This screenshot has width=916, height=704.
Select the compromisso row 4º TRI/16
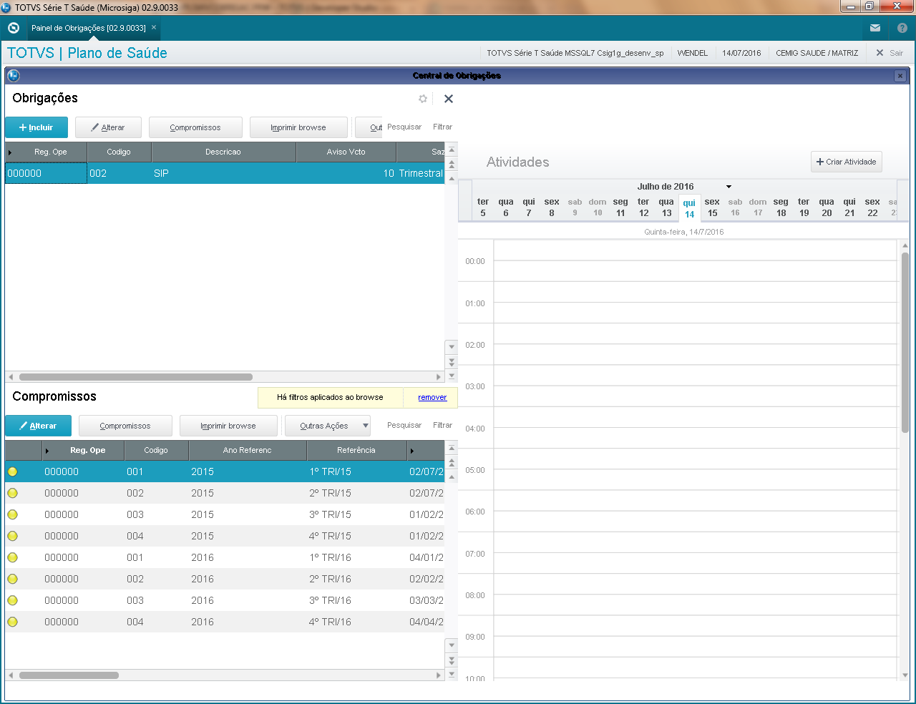[225, 622]
